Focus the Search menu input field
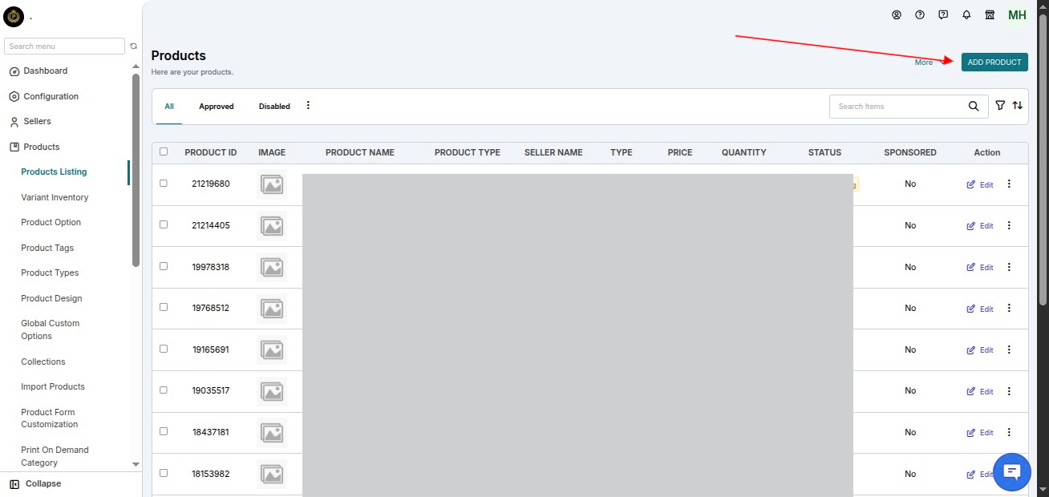This screenshot has width=1049, height=497. tap(64, 46)
